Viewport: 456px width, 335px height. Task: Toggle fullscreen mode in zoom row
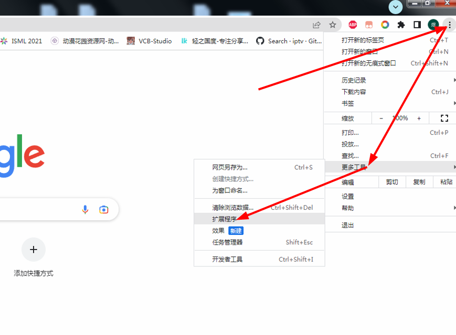tap(444, 118)
